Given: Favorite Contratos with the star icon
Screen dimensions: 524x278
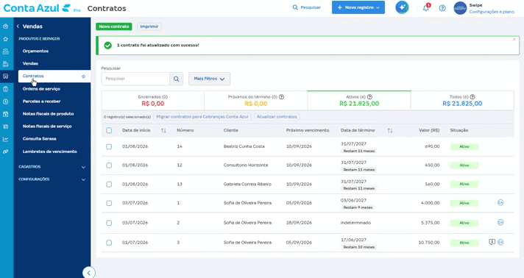Looking at the screenshot, I should [84, 76].
